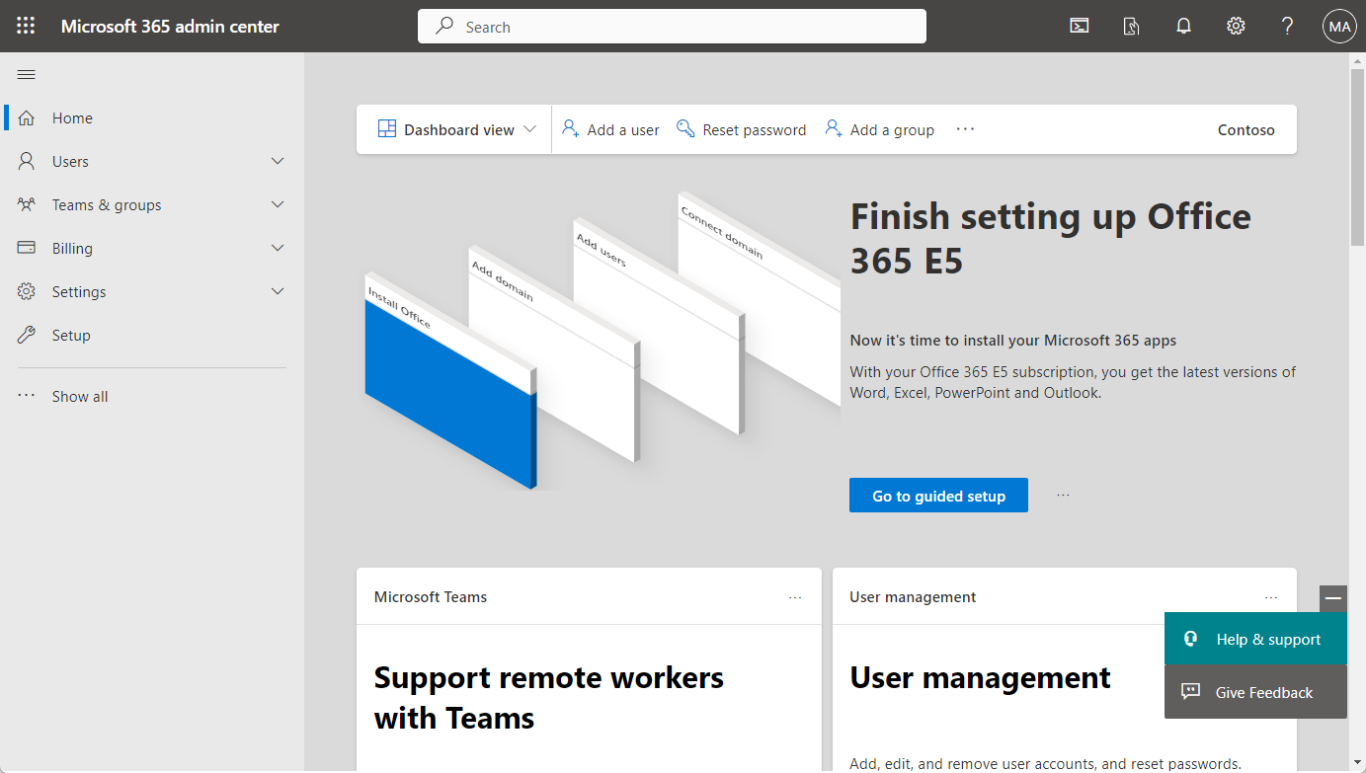Open the Microsoft Teams card options menu

(795, 597)
